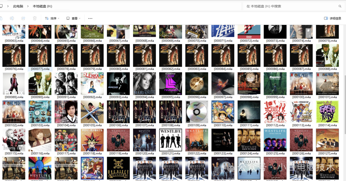Select the crossed swords cover [000105].m4a
Image resolution: width=346 pixels, height=181 pixels.
(92, 112)
